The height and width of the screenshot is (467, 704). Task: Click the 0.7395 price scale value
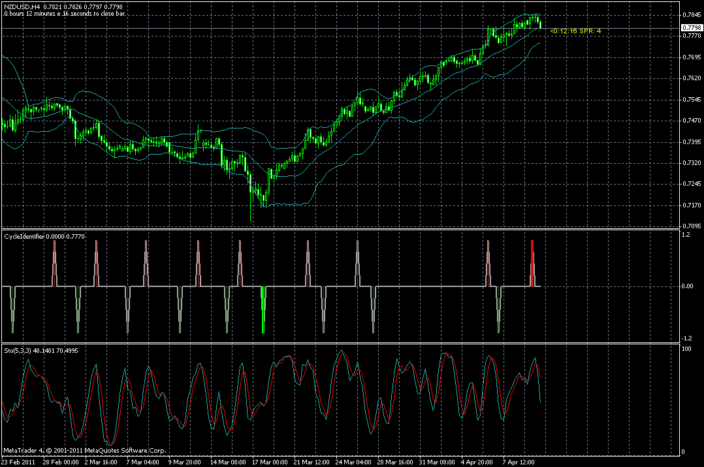point(692,142)
